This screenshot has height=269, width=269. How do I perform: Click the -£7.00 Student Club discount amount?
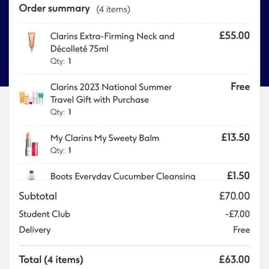[237, 214]
